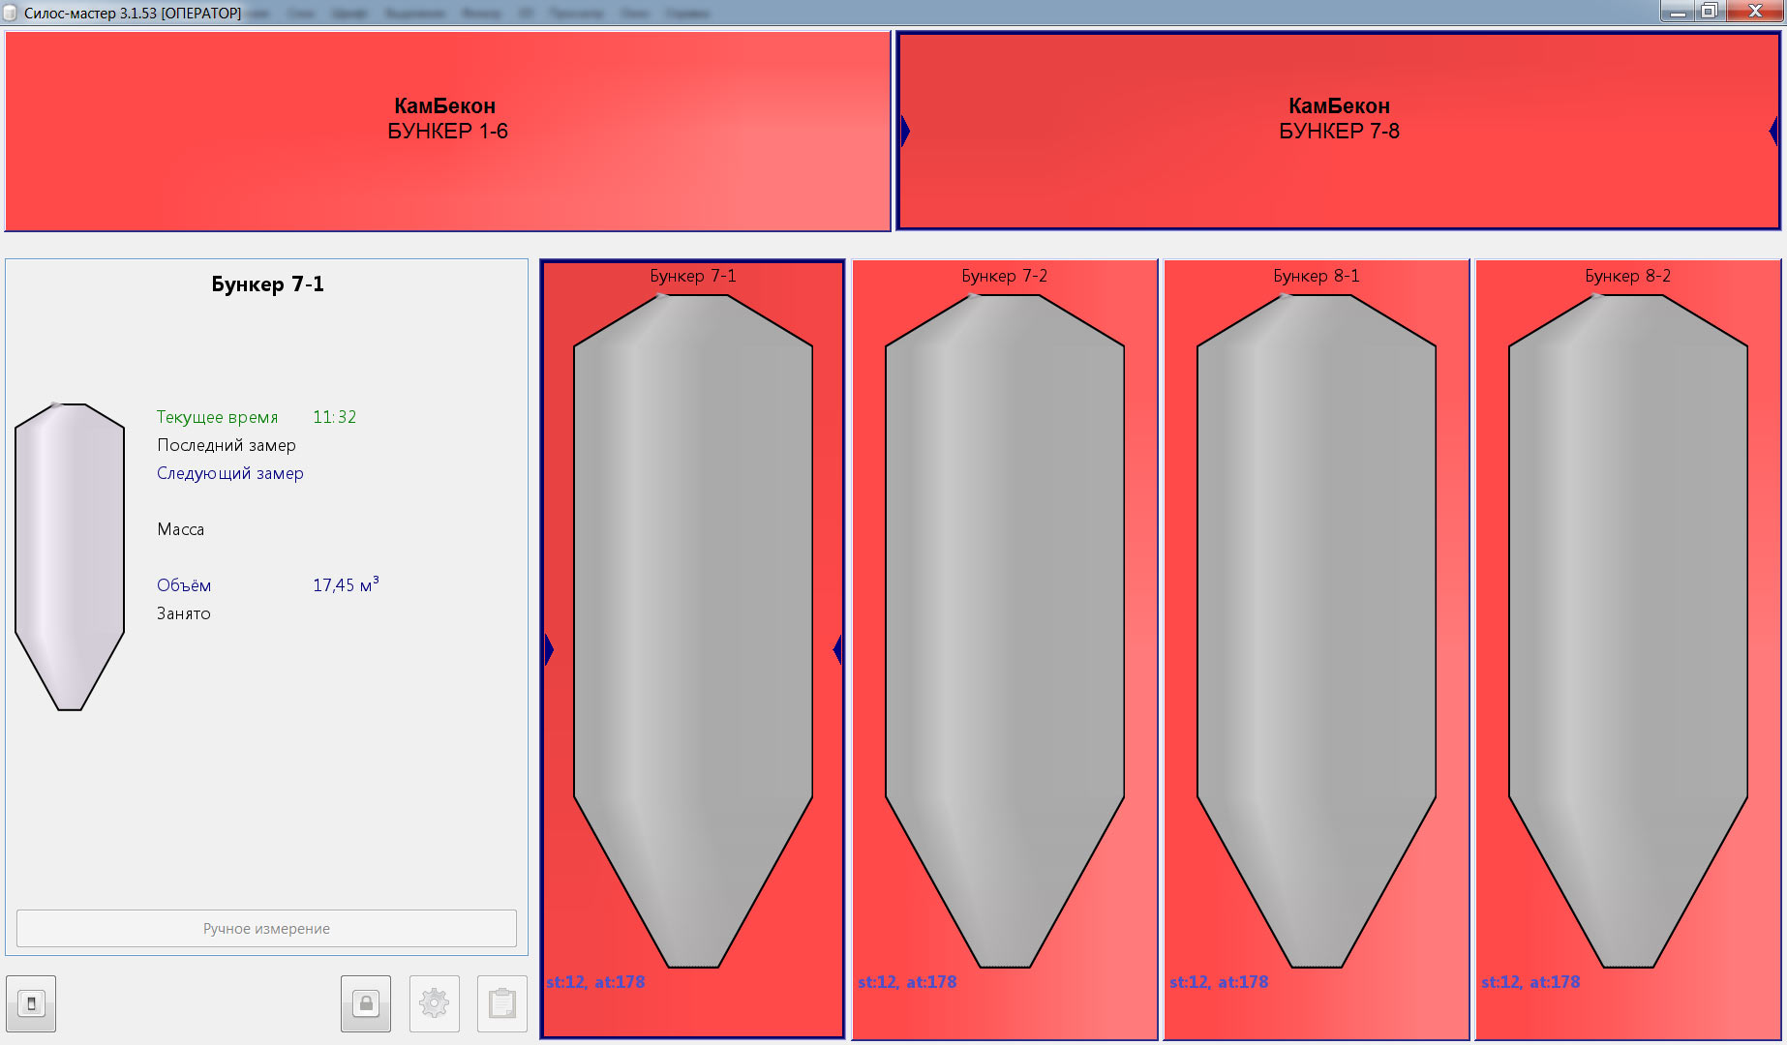Click the Силос-мастер app icon in title bar
This screenshot has height=1045, width=1787.
pyautogui.click(x=11, y=13)
